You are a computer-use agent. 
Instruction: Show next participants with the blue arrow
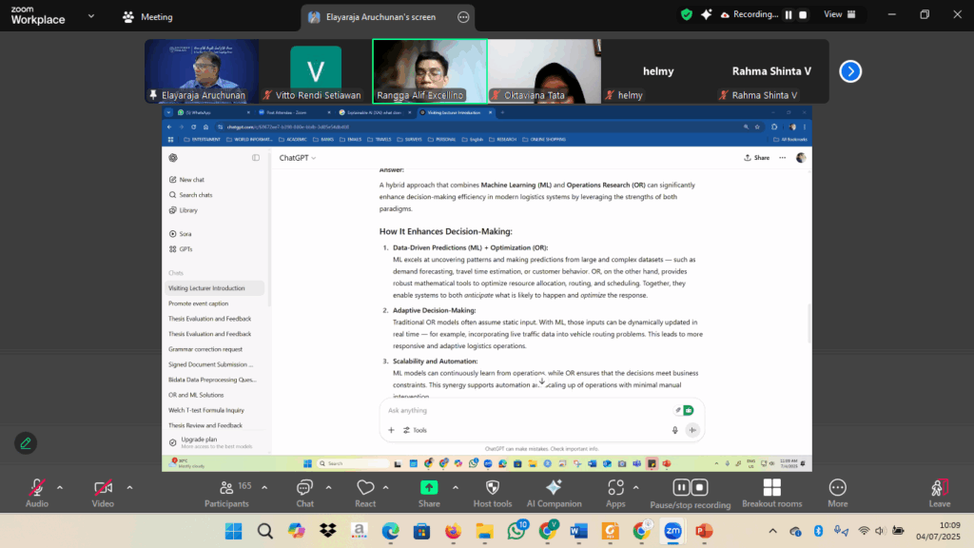pos(850,71)
